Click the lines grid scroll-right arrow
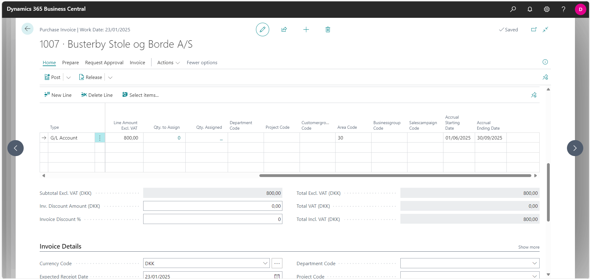 pyautogui.click(x=536, y=176)
